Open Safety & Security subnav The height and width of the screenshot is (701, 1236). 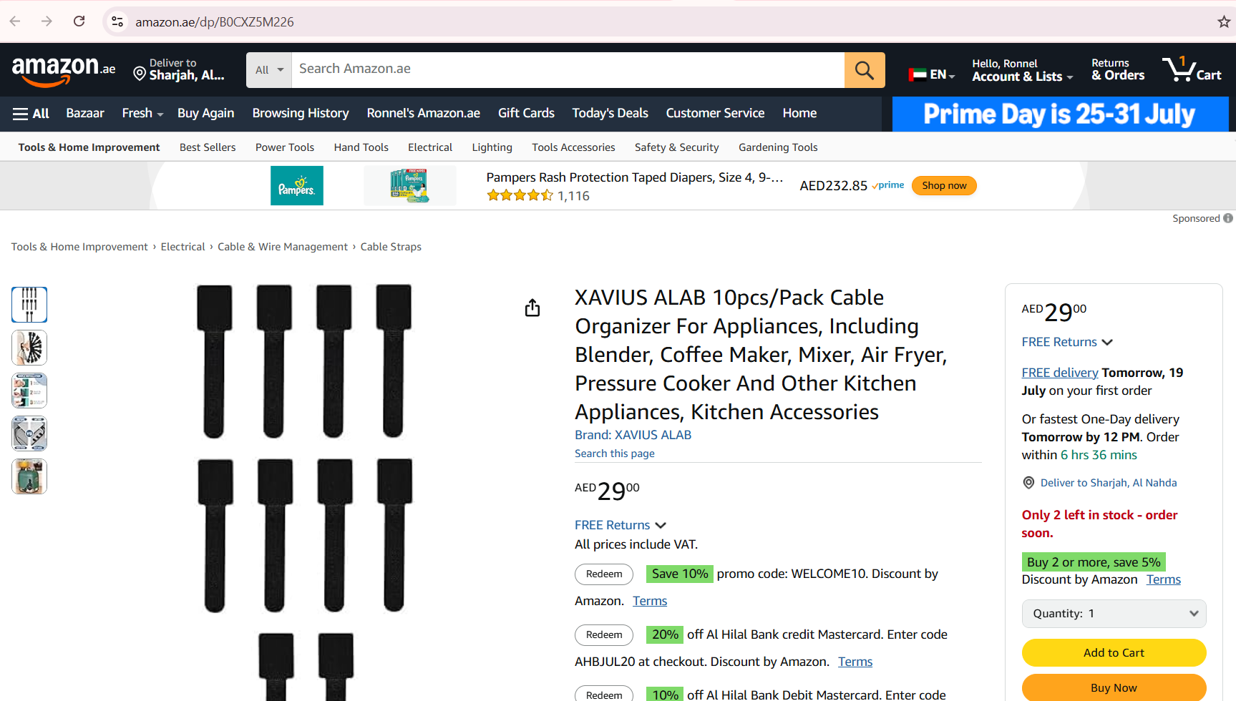click(x=676, y=147)
